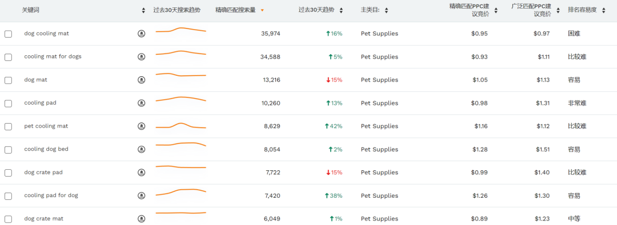The image size is (617, 225).
Task: Sort by 排名容易度 column arrows
Action: (604, 11)
